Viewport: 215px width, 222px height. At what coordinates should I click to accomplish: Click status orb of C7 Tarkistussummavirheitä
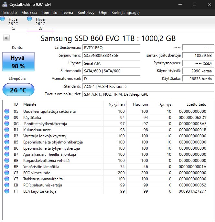tap(7, 179)
